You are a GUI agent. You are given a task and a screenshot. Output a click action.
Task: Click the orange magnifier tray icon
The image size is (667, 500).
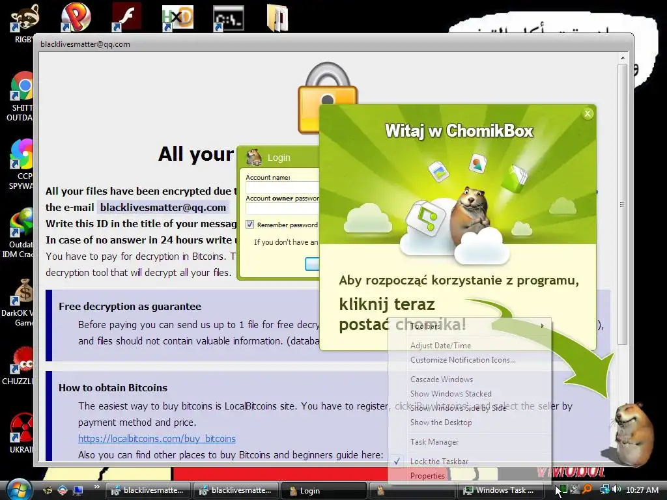[587, 490]
